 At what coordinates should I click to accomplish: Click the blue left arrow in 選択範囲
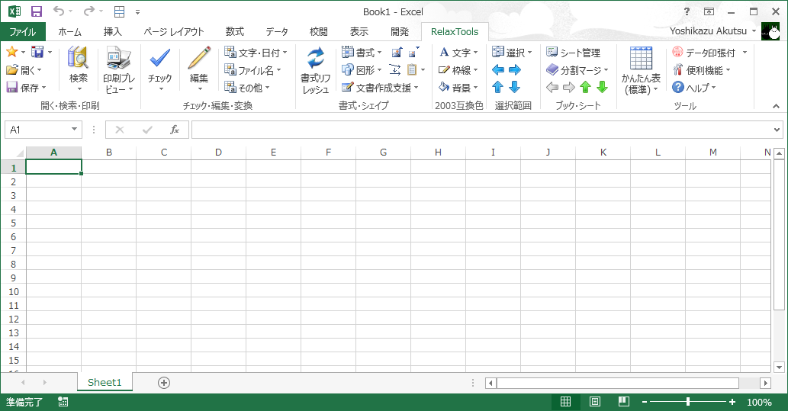point(498,70)
